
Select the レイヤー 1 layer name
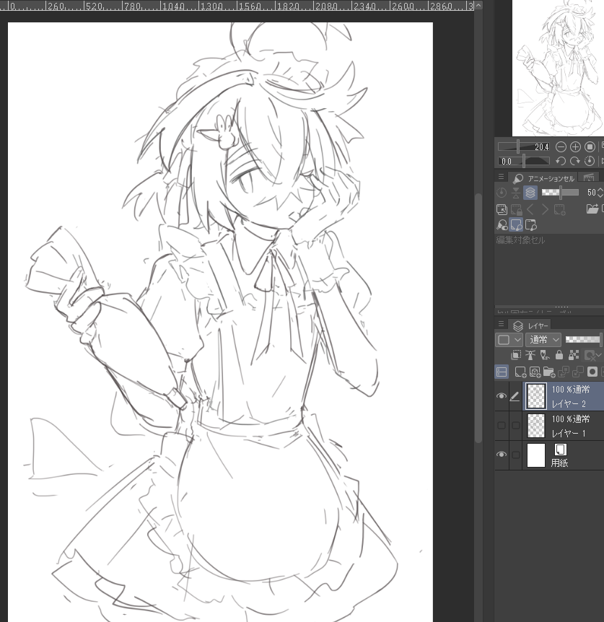tap(569, 433)
